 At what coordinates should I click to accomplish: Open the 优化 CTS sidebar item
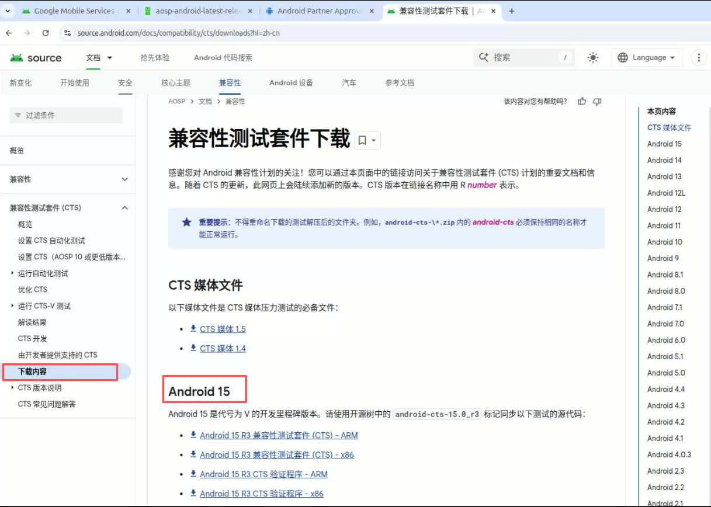click(x=33, y=290)
